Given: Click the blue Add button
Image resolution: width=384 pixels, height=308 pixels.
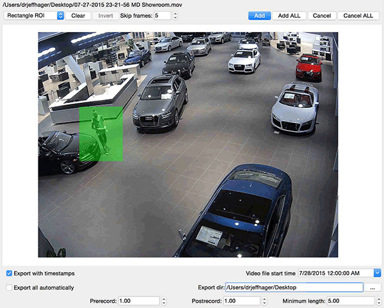Looking at the screenshot, I should [259, 15].
